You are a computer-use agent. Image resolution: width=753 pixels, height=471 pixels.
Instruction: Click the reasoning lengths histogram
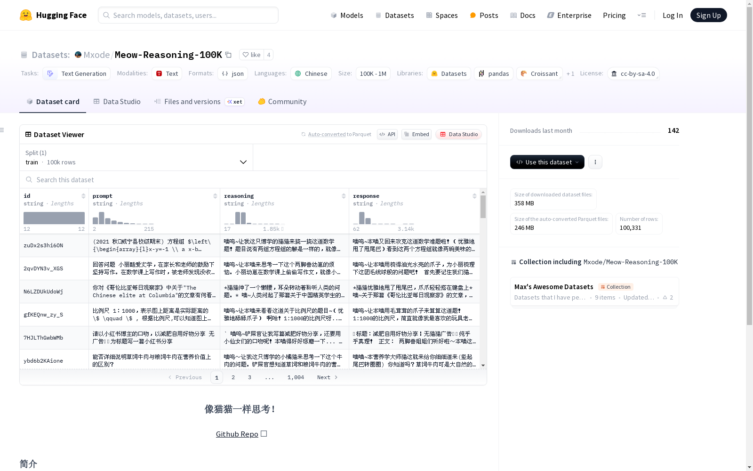[x=254, y=218]
